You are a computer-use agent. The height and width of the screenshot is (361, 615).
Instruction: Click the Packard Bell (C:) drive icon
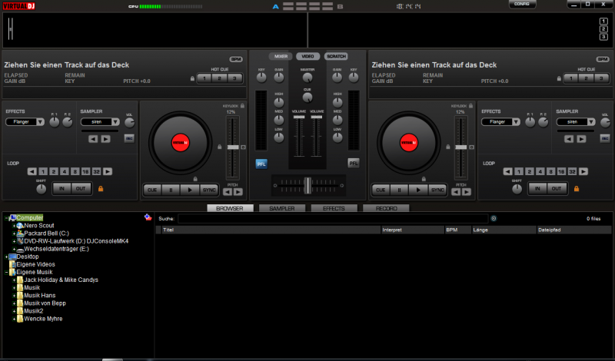pyautogui.click(x=19, y=233)
